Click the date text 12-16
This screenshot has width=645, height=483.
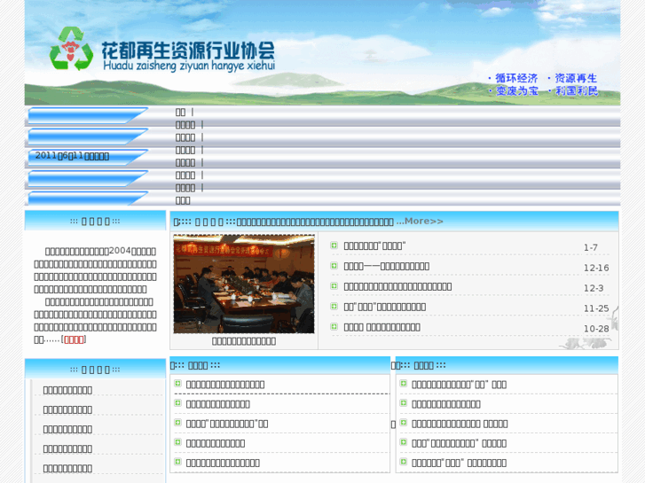[596, 268]
